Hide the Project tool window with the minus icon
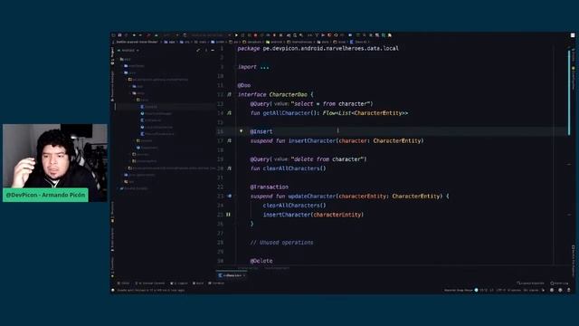Viewport: 579px width, 326px height. click(213, 51)
